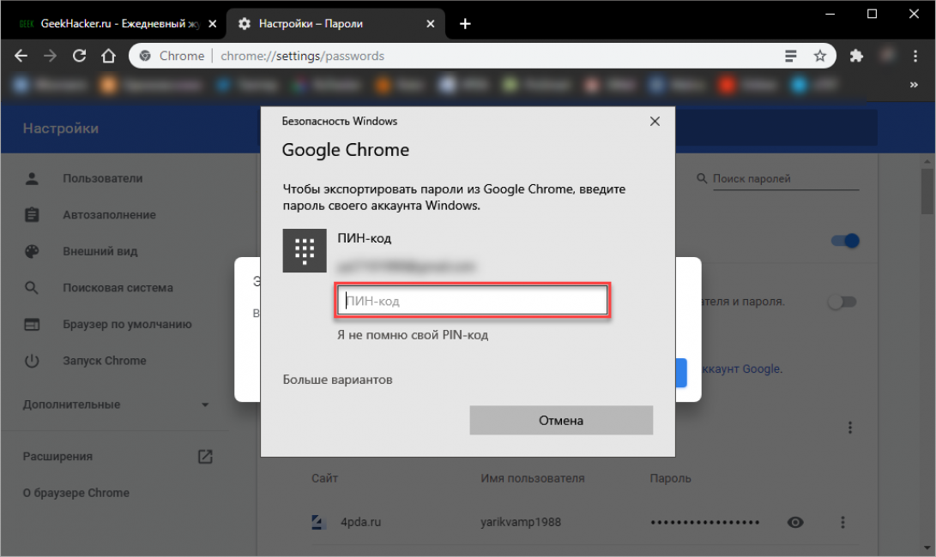Image resolution: width=936 pixels, height=557 pixels.
Task: Open Chrome three-dot main menu
Action: tap(915, 56)
